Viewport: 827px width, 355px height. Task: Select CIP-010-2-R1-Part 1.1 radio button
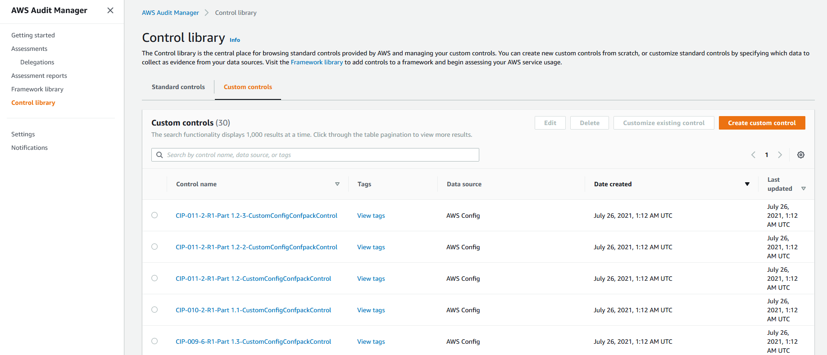coord(154,310)
